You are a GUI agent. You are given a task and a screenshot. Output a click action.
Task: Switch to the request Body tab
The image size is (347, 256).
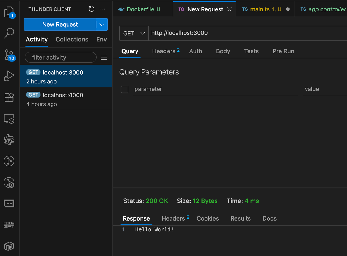(x=223, y=51)
